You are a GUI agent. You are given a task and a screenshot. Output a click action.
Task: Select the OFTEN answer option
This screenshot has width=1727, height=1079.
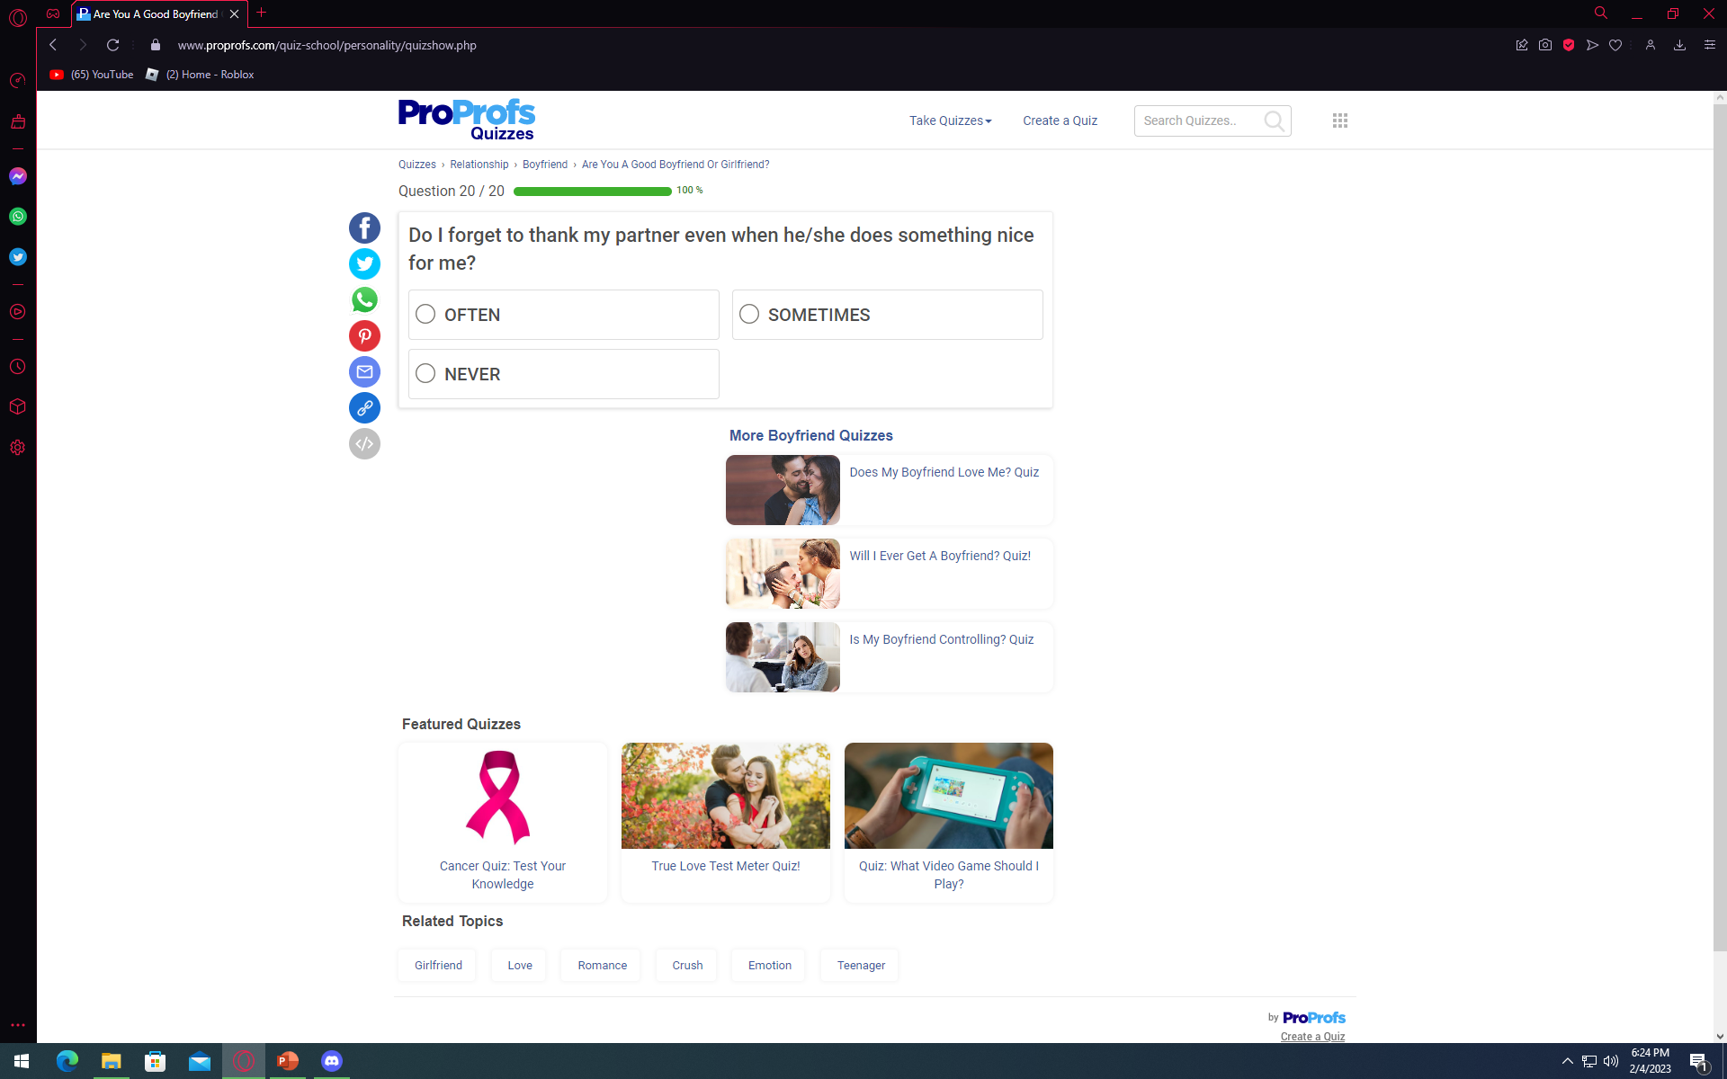pos(425,314)
